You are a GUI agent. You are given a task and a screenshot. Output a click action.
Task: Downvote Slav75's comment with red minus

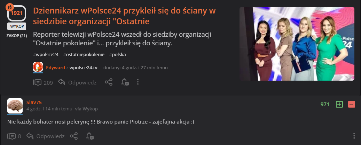(352, 105)
